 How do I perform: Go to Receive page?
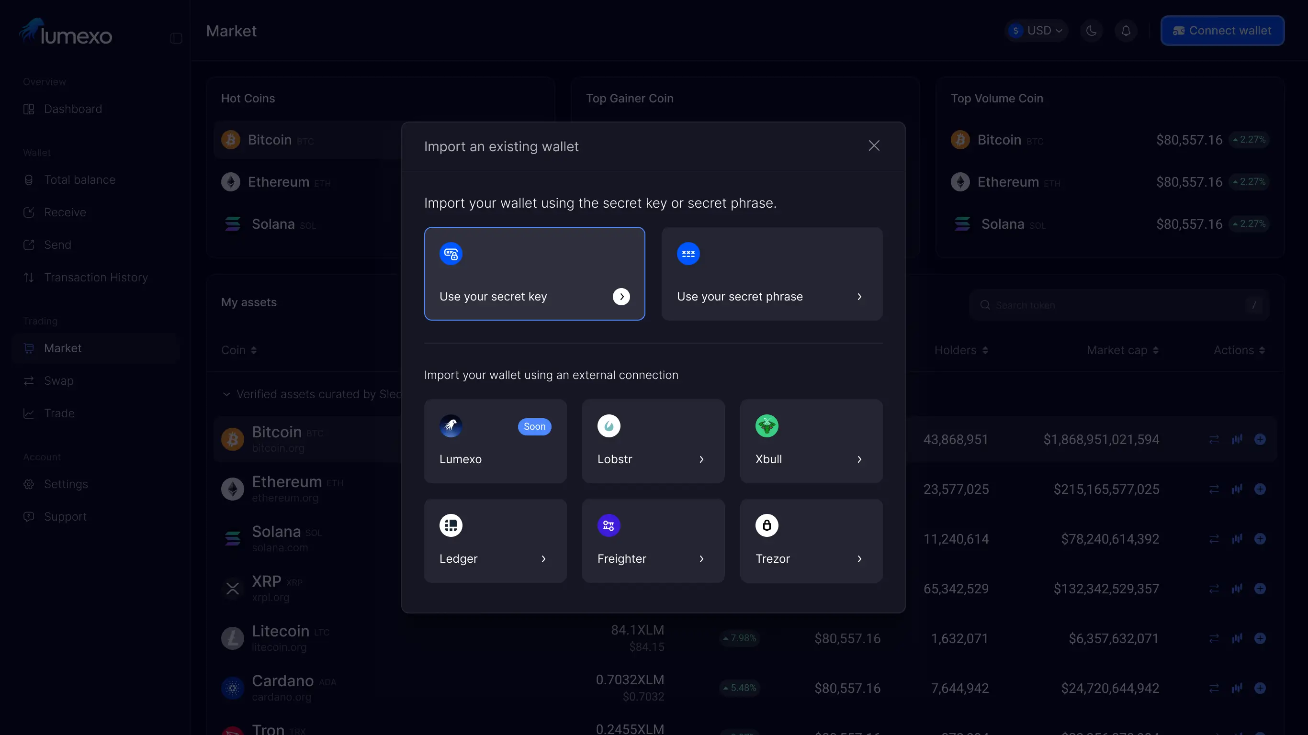96,212
